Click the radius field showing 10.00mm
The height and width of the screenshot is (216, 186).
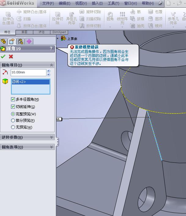(28, 73)
